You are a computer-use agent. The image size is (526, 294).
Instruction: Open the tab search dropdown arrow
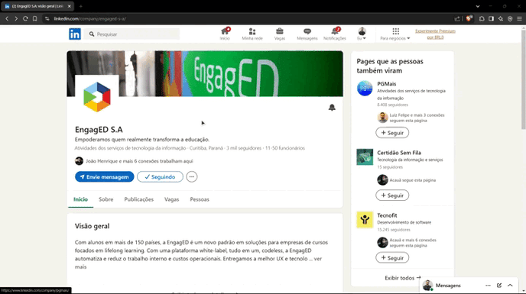478,6
